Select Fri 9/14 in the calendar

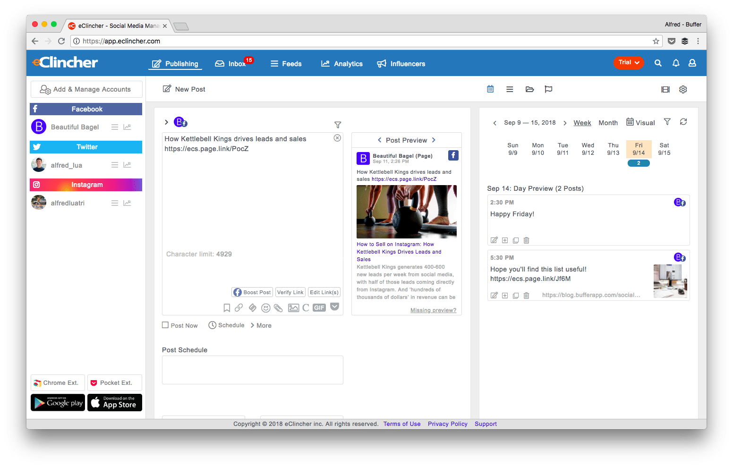pos(639,149)
